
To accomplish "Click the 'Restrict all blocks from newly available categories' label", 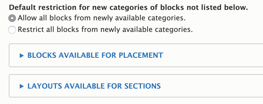I will (105, 29).
